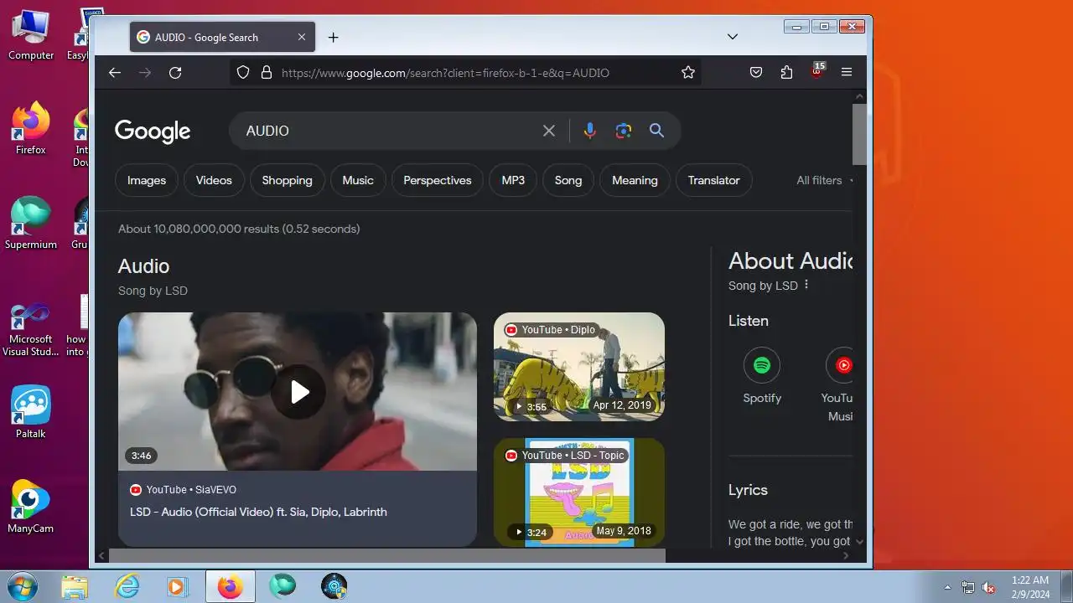This screenshot has height=603, width=1073.
Task: Open the Extensions puzzle icon
Action: click(786, 73)
